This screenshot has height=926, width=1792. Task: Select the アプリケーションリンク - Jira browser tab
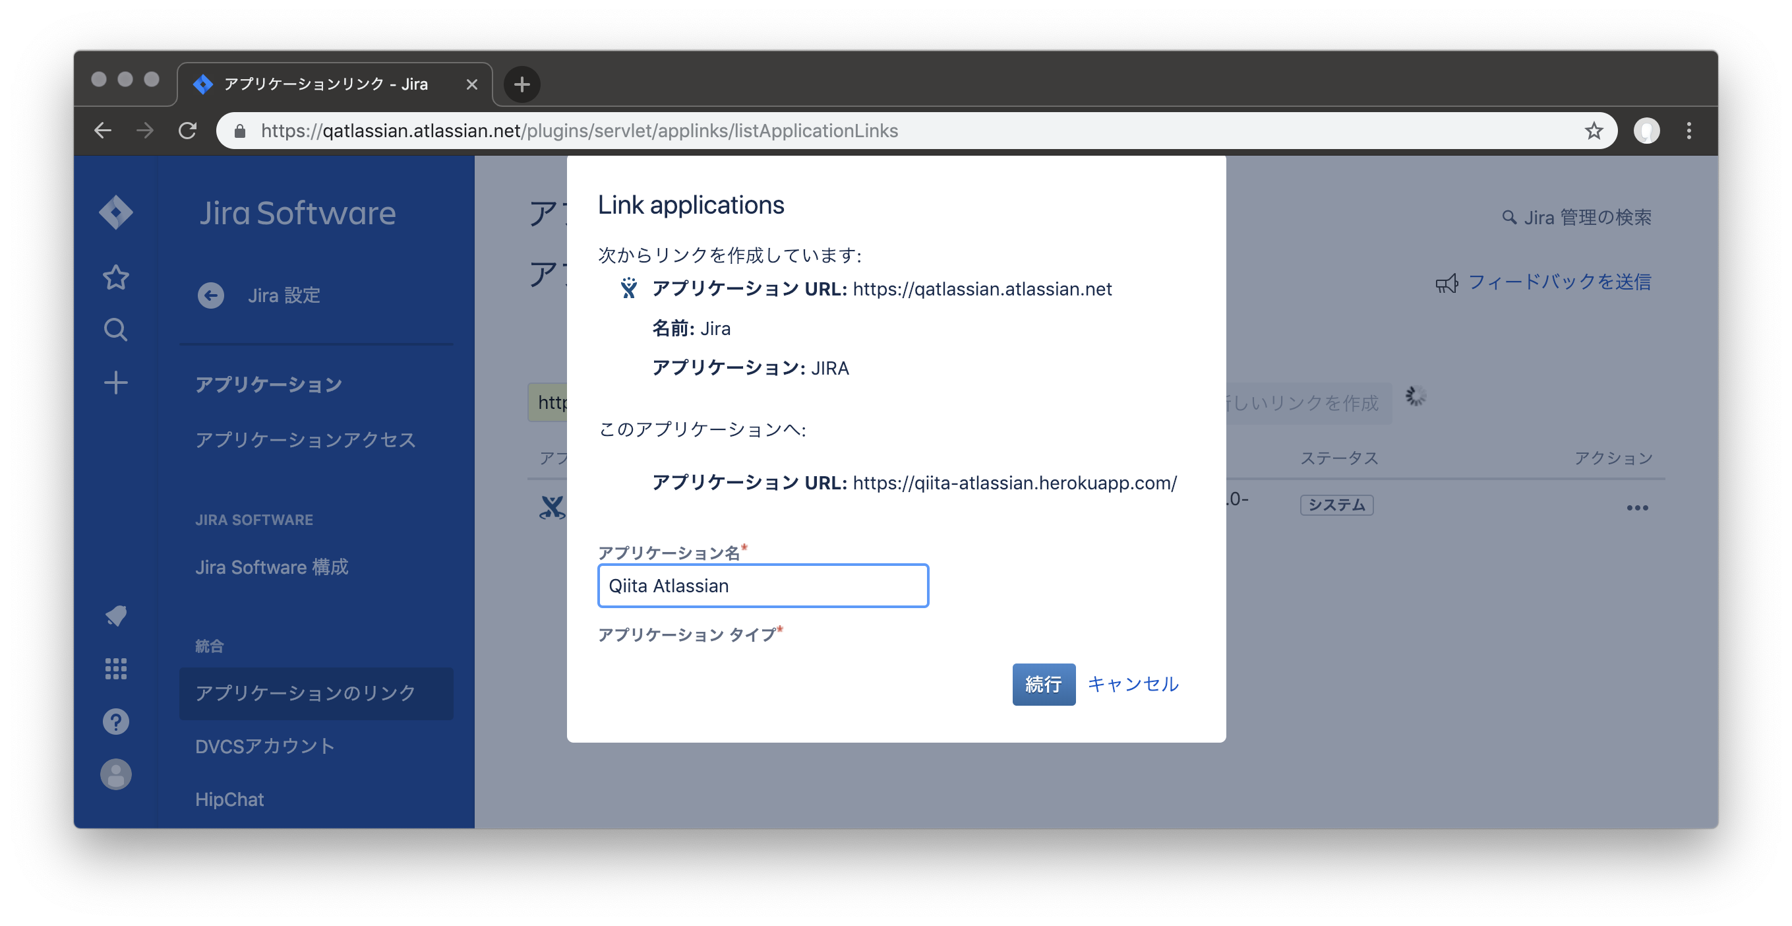pos(335,84)
